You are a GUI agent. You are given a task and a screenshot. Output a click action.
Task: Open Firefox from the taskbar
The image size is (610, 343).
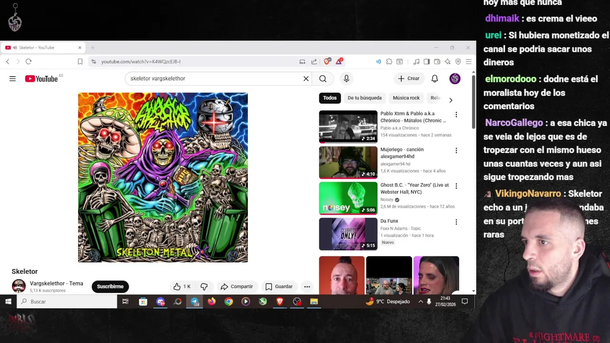click(212, 302)
